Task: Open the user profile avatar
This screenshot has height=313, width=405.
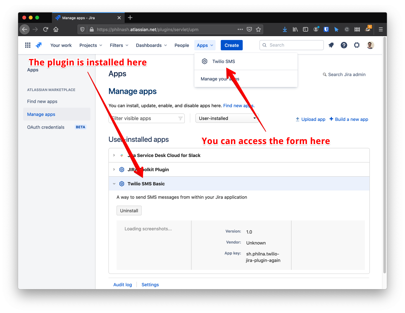Action: coord(370,45)
